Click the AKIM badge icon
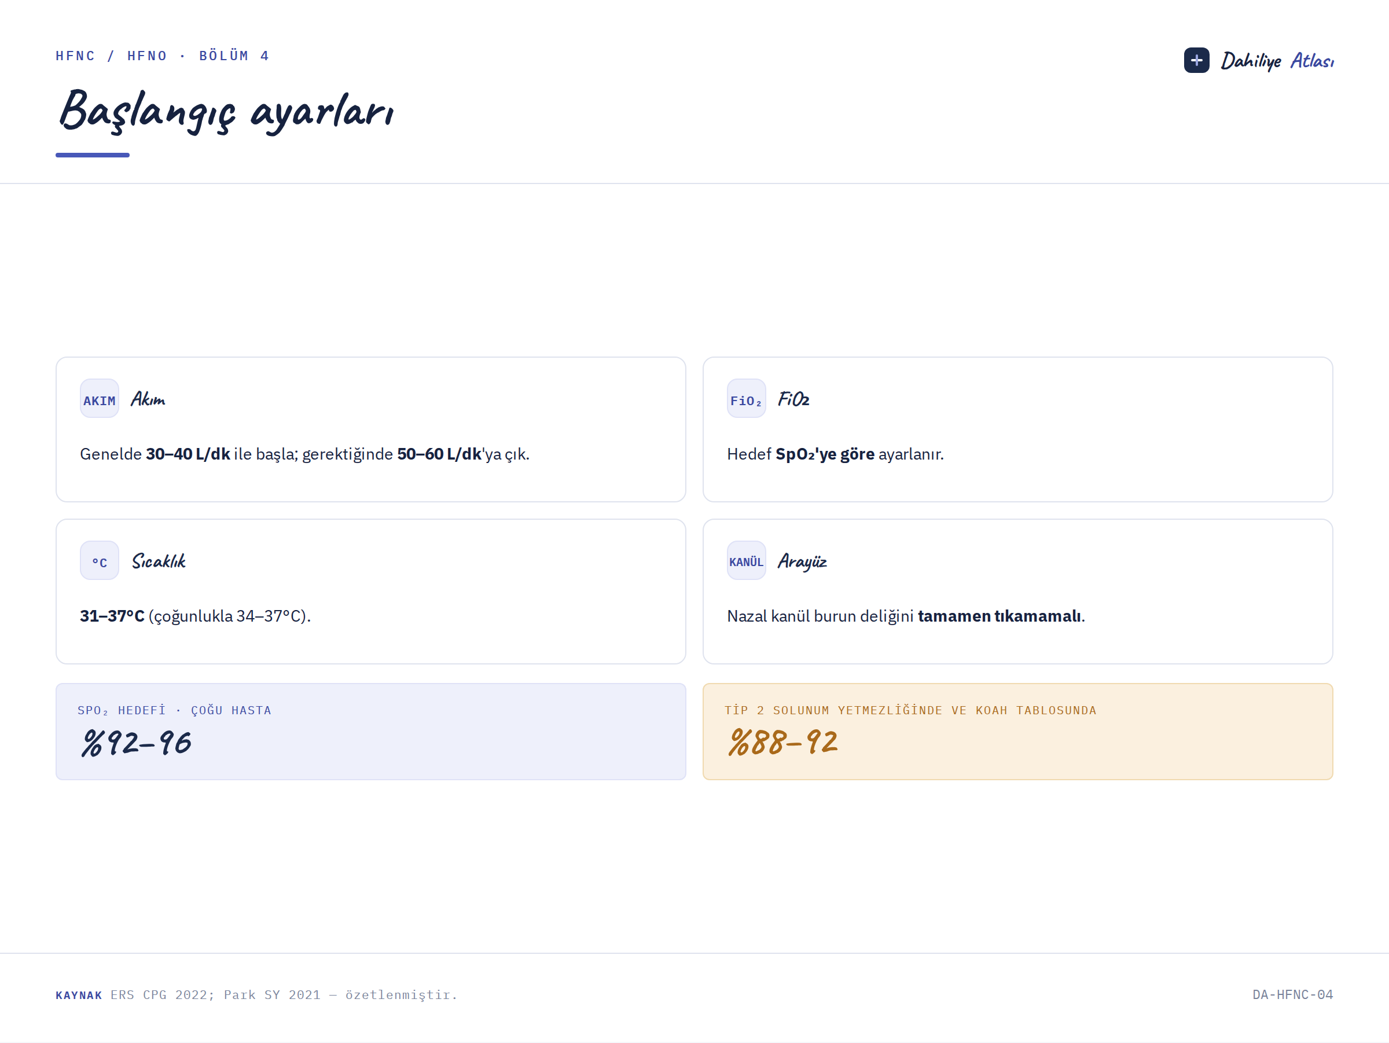1389x1043 pixels. (99, 398)
